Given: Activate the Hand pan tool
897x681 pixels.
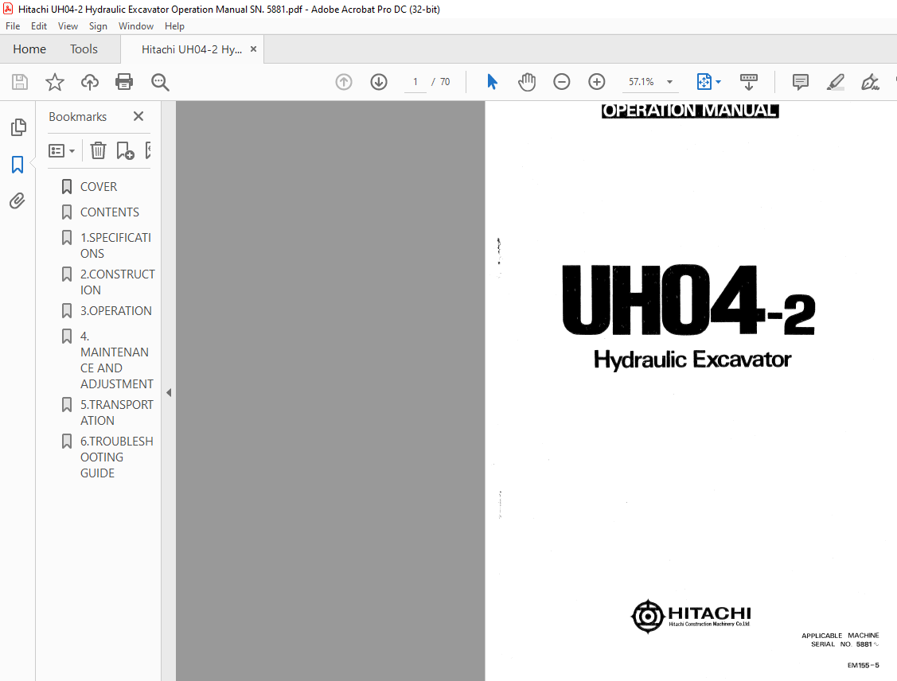Looking at the screenshot, I should pyautogui.click(x=527, y=82).
